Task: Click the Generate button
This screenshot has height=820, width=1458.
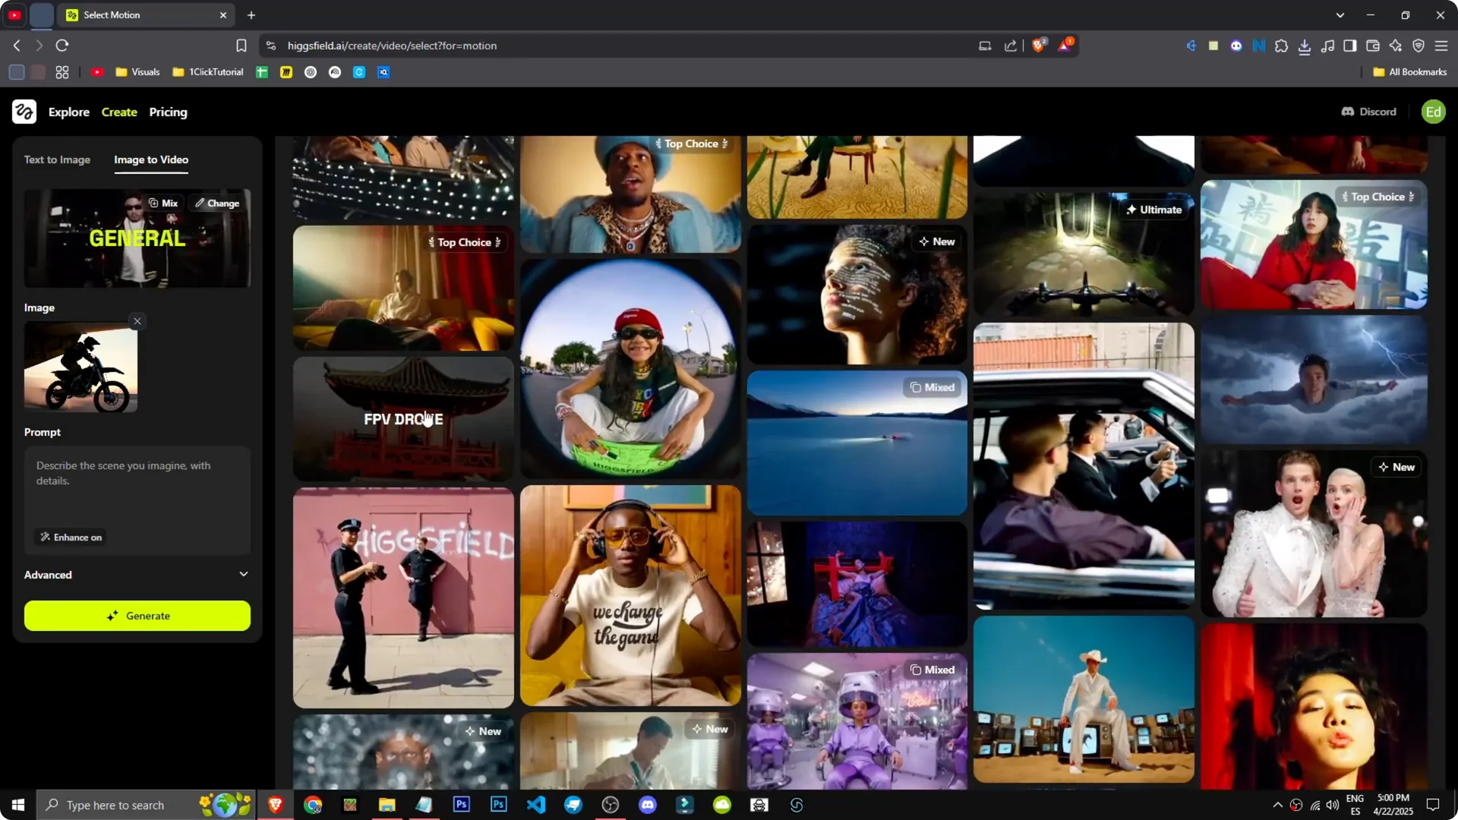Action: click(137, 616)
